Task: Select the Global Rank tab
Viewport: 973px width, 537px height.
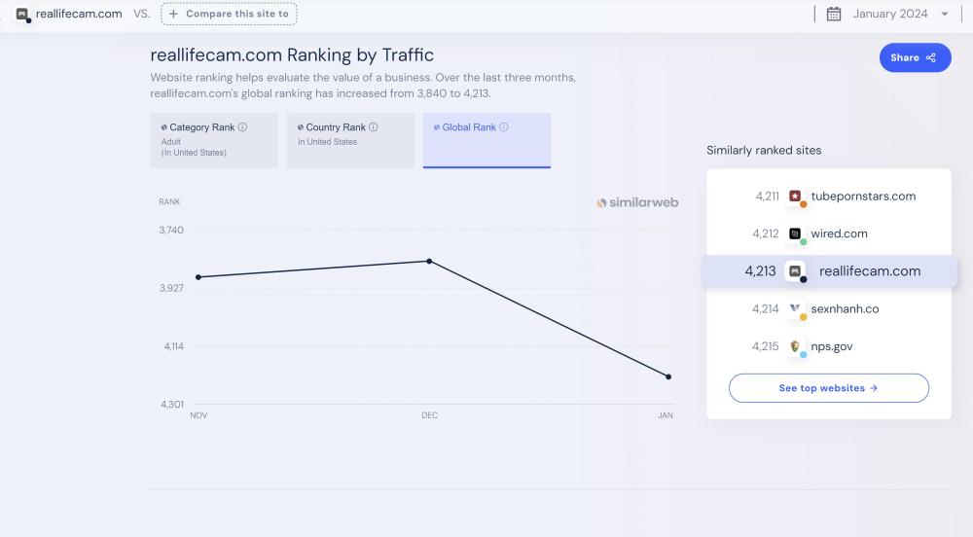Action: click(x=486, y=140)
